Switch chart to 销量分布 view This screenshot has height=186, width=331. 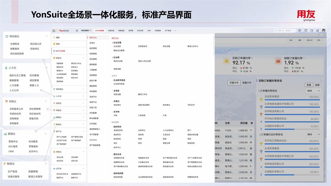point(247,83)
